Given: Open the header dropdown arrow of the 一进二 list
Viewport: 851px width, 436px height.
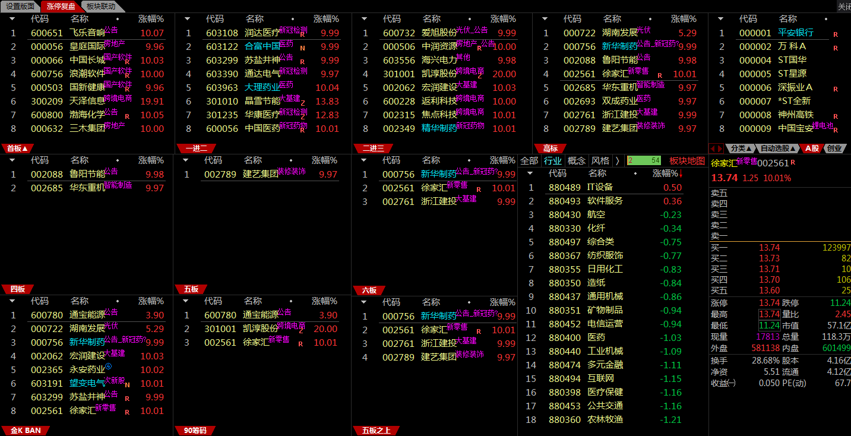Looking at the screenshot, I should click(x=187, y=19).
